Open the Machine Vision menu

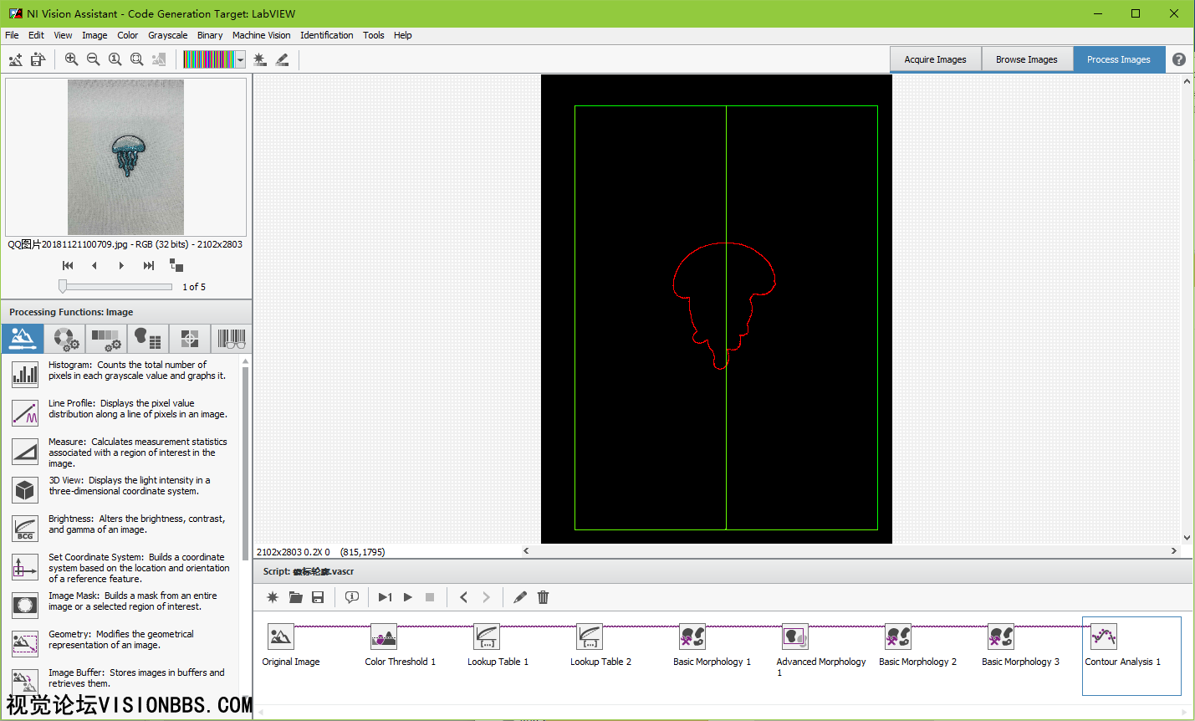[261, 35]
